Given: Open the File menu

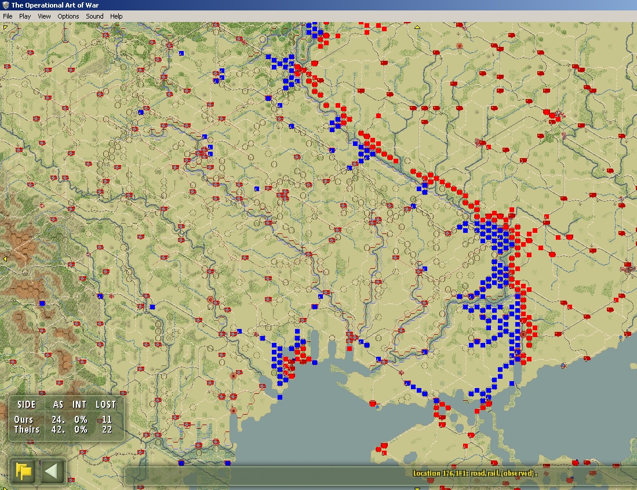Looking at the screenshot, I should tap(7, 16).
